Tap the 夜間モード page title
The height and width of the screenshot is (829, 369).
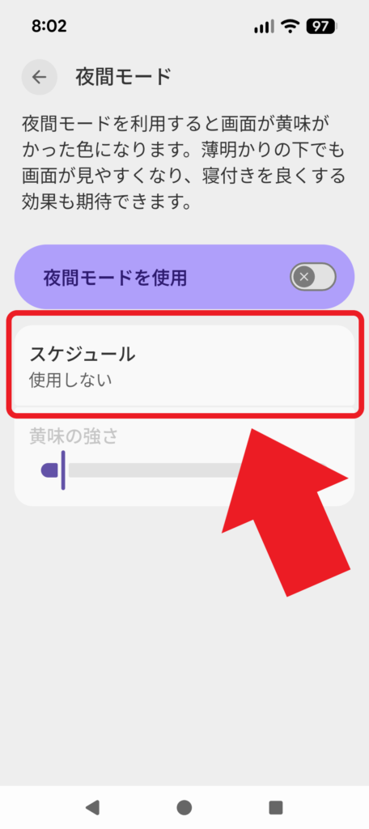124,77
